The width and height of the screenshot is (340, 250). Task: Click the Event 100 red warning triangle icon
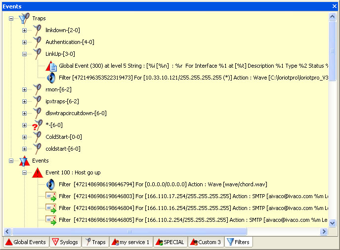[38, 173]
